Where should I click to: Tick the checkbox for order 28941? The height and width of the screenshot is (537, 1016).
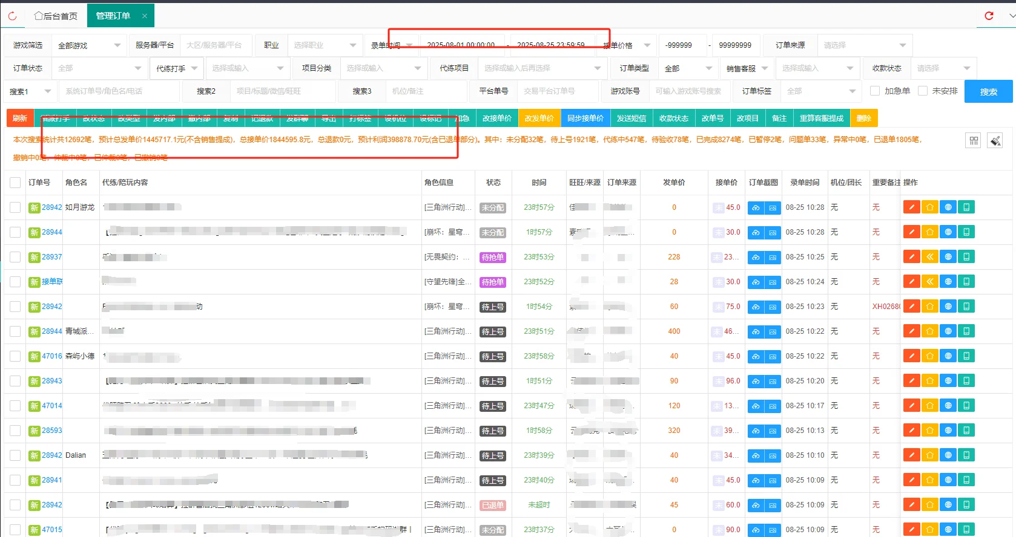(x=15, y=480)
